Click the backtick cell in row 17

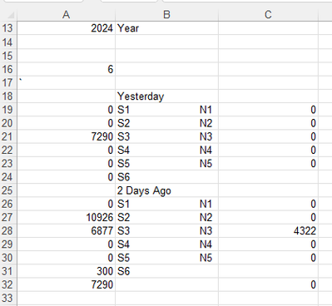coord(66,82)
